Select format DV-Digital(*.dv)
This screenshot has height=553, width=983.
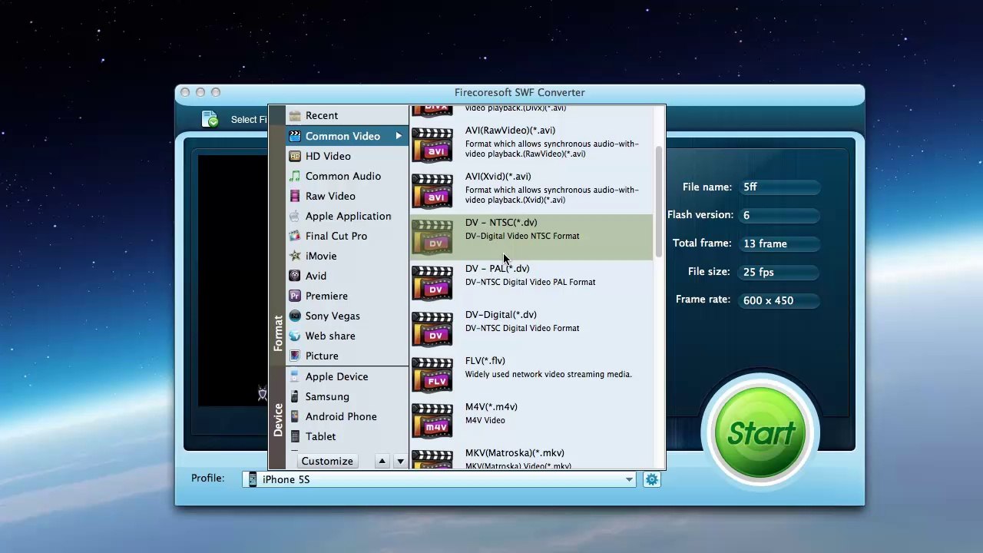[531, 329]
